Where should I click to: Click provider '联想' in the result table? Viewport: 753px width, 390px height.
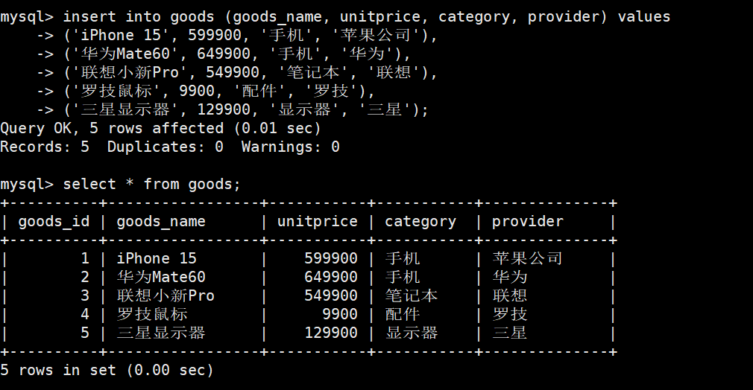click(510, 296)
